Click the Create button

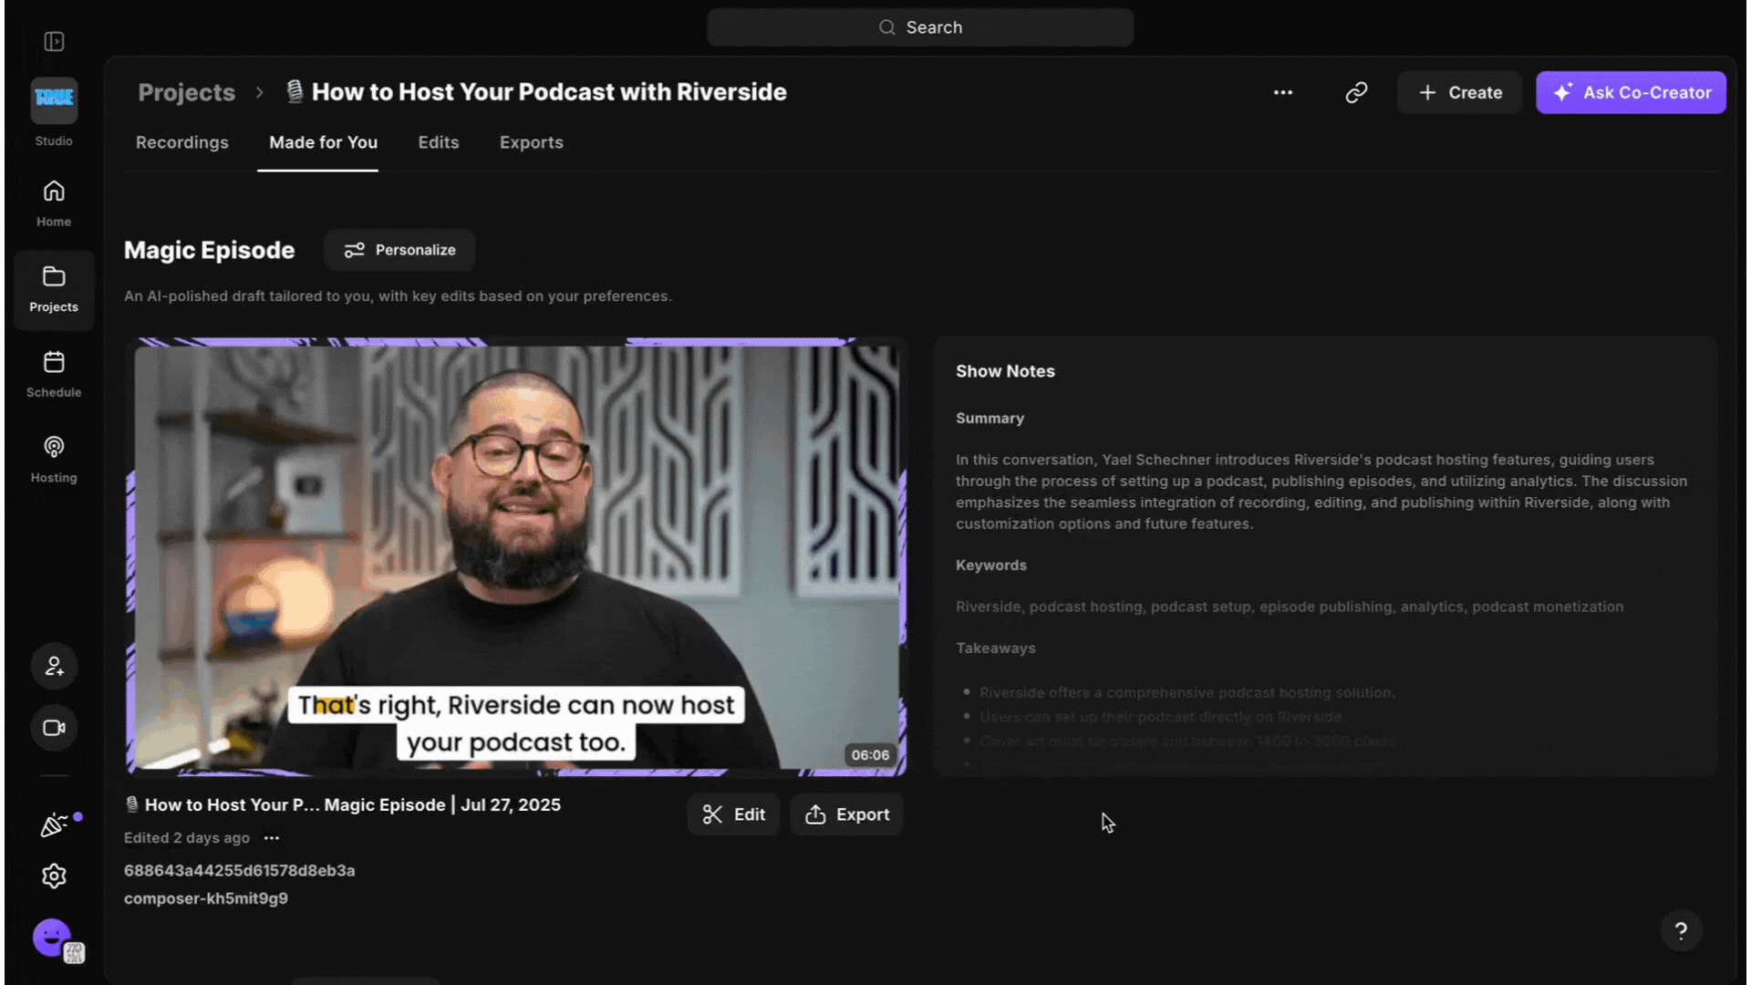click(x=1459, y=92)
